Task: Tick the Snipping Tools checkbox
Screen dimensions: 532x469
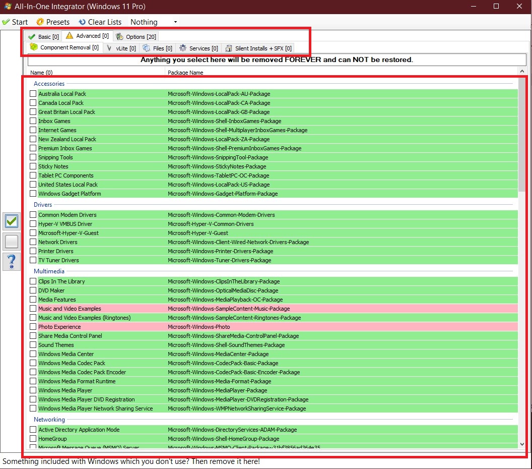Action: 33,157
